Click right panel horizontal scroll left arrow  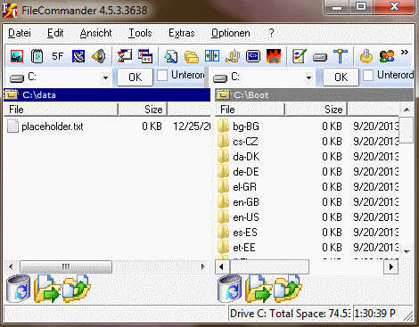click(222, 266)
